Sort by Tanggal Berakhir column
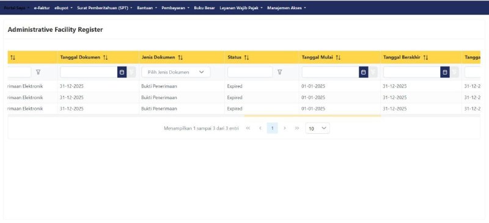This screenshot has width=489, height=223. (425, 57)
